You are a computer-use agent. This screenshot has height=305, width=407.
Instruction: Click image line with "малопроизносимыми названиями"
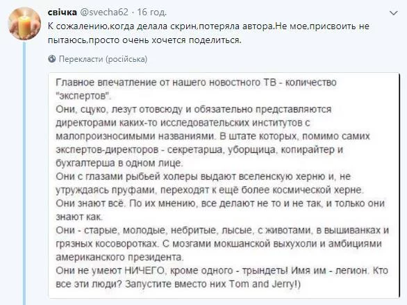pyautogui.click(x=213, y=136)
